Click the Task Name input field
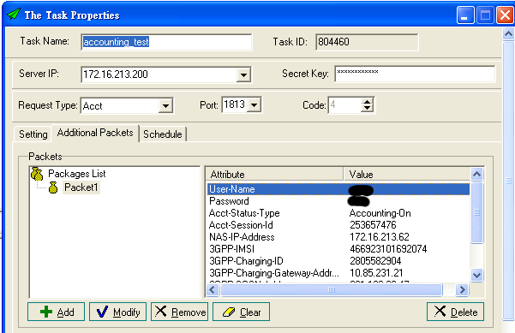The image size is (515, 333). pyautogui.click(x=166, y=42)
